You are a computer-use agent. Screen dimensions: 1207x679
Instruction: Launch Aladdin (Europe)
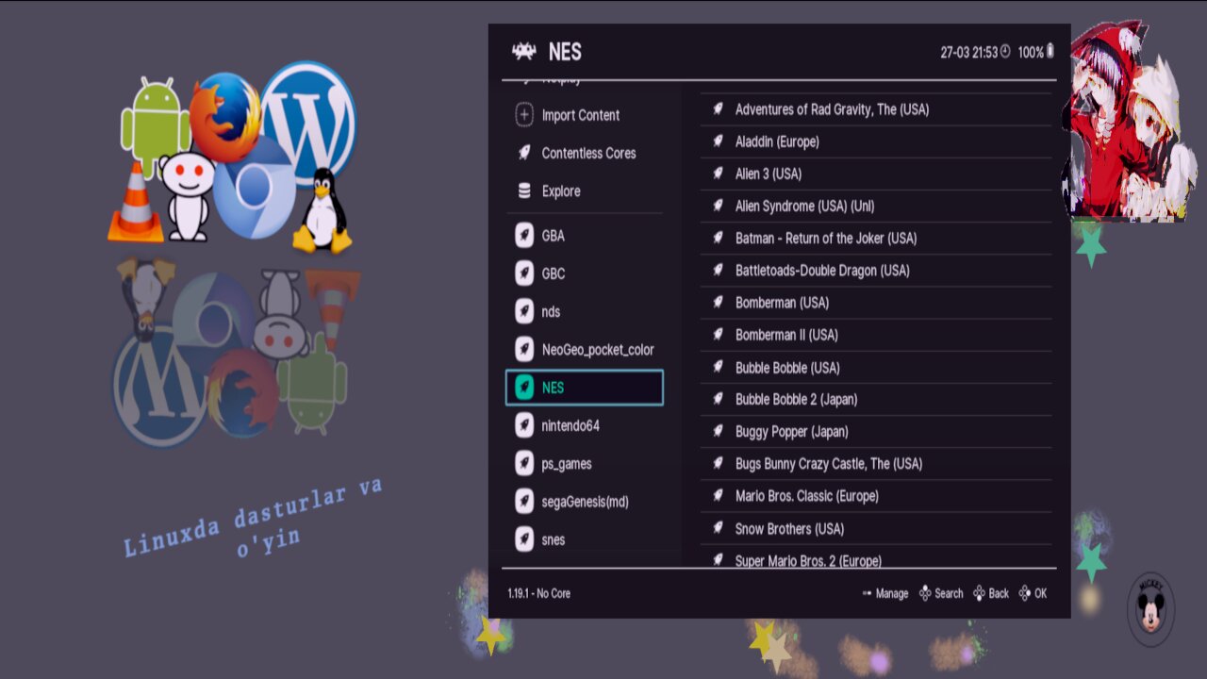(875, 141)
